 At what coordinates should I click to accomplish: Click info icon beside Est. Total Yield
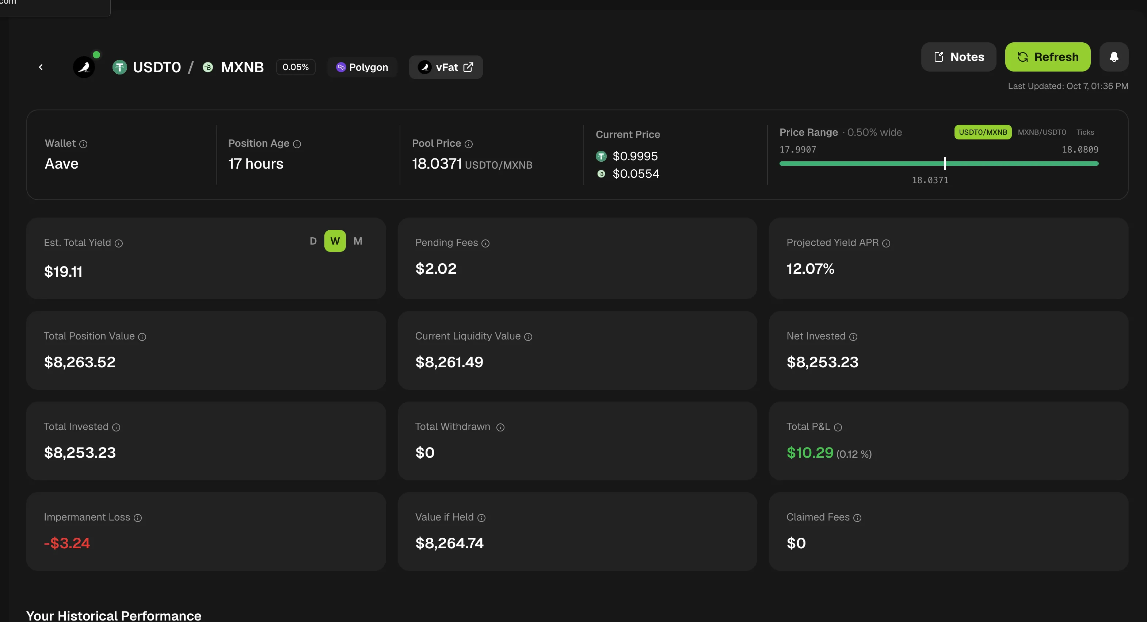(119, 243)
